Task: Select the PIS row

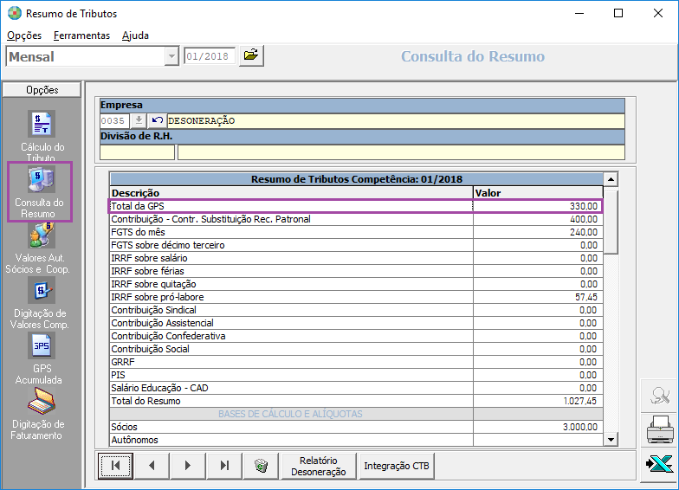Action: 356,375
